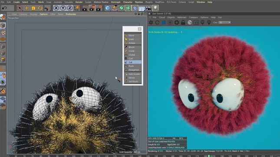This screenshot has width=280, height=157.
Task: Choose Set Roots in the hair popup
Action: 133,81
